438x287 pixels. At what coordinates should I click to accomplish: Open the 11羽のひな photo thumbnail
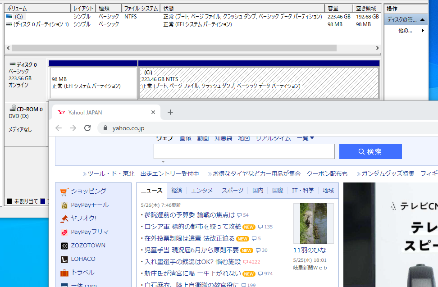point(314,223)
